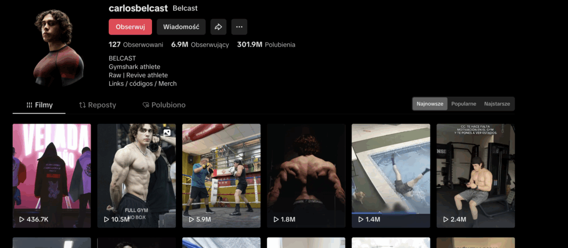Select Najstarsze sort option

497,104
